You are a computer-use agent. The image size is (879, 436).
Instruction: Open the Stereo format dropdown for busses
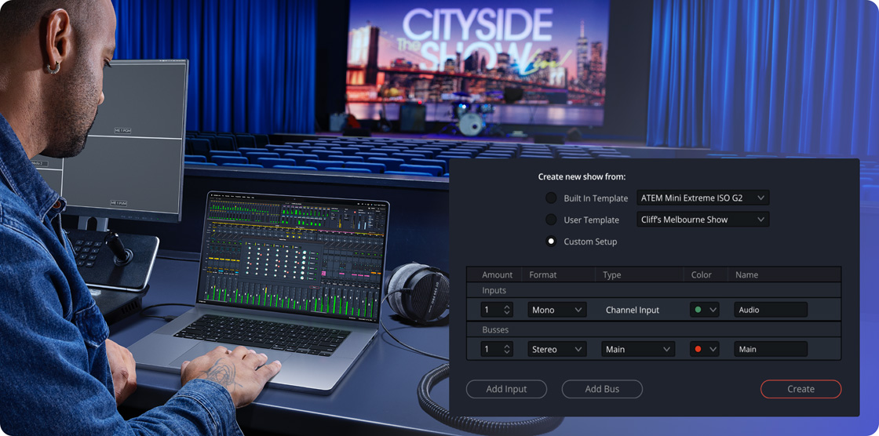(x=556, y=349)
